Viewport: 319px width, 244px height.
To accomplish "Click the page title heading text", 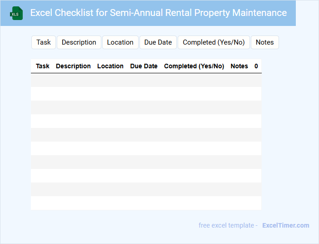I will point(158,13).
